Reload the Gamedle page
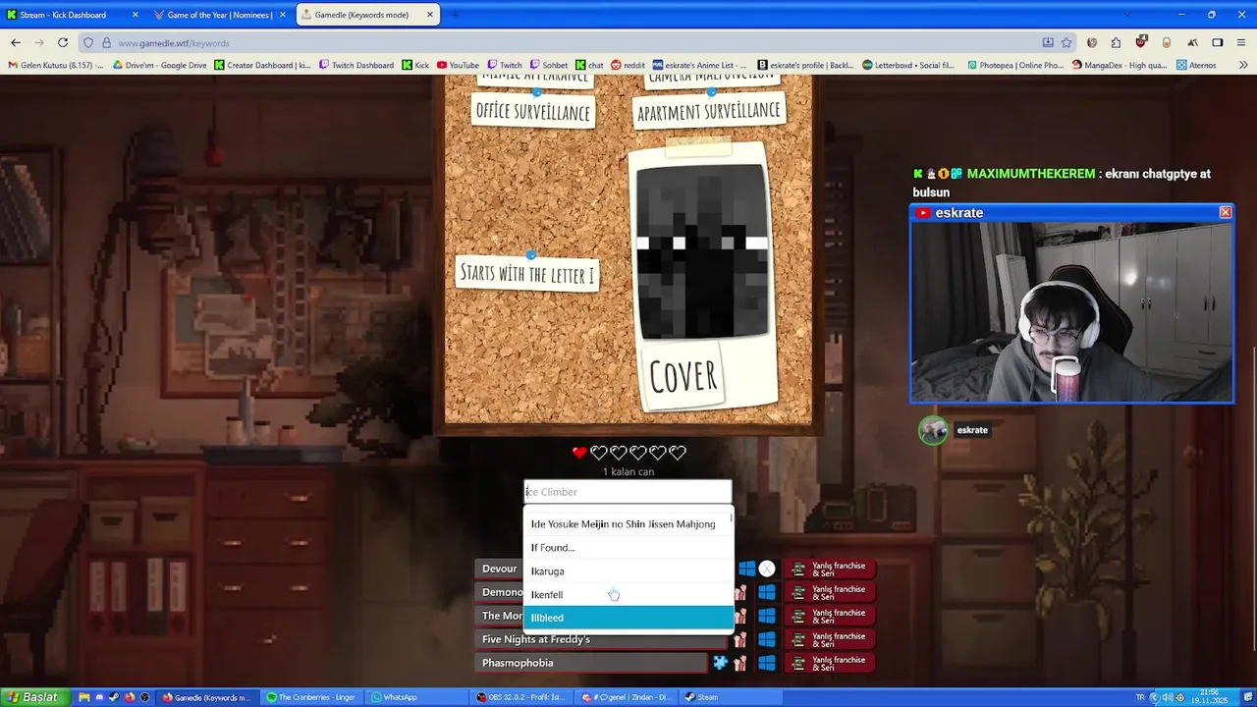The width and height of the screenshot is (1257, 707). point(63,42)
